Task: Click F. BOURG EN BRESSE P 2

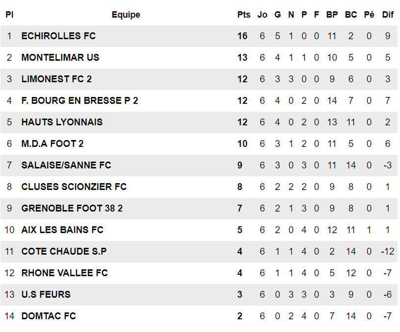Action: point(80,101)
